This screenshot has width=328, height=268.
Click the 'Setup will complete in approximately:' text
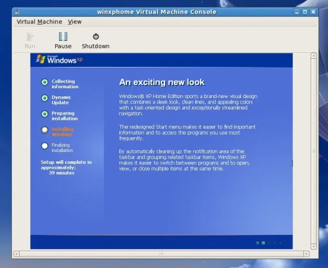point(66,165)
